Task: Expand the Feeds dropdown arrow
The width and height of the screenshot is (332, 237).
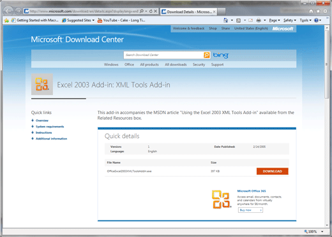Action: 245,20
